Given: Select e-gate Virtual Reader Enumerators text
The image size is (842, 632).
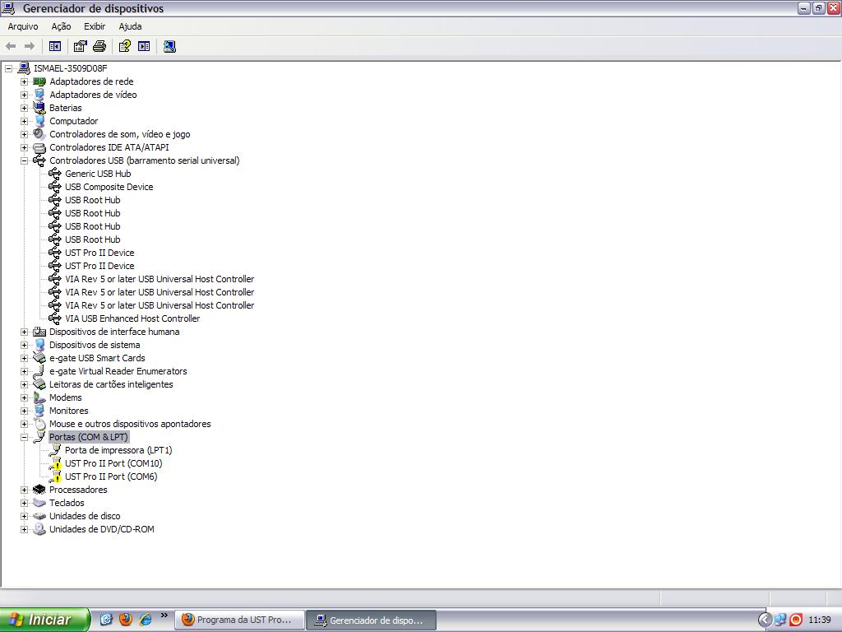Looking at the screenshot, I should tap(118, 371).
